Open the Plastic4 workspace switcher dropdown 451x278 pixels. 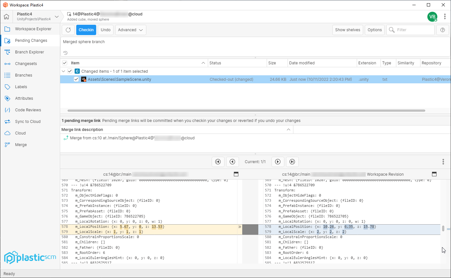coord(57,16)
